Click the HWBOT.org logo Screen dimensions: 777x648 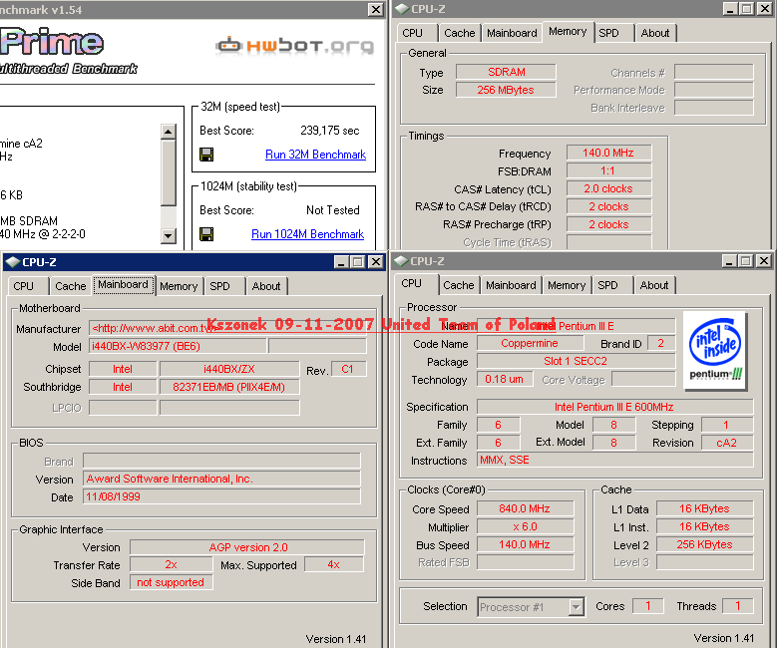click(x=295, y=46)
